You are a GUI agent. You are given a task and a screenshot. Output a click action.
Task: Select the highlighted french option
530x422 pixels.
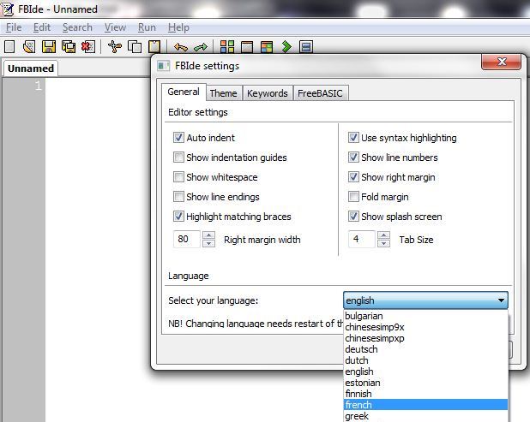(x=425, y=405)
